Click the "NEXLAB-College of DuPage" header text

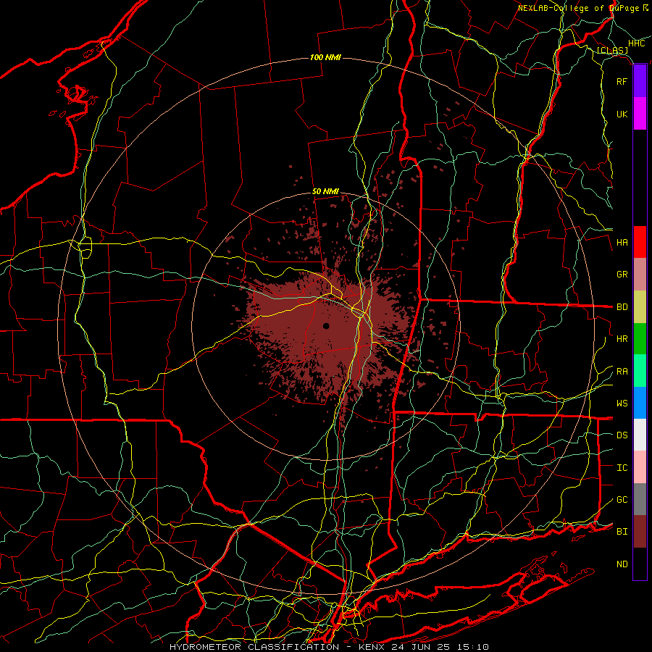[x=578, y=8]
